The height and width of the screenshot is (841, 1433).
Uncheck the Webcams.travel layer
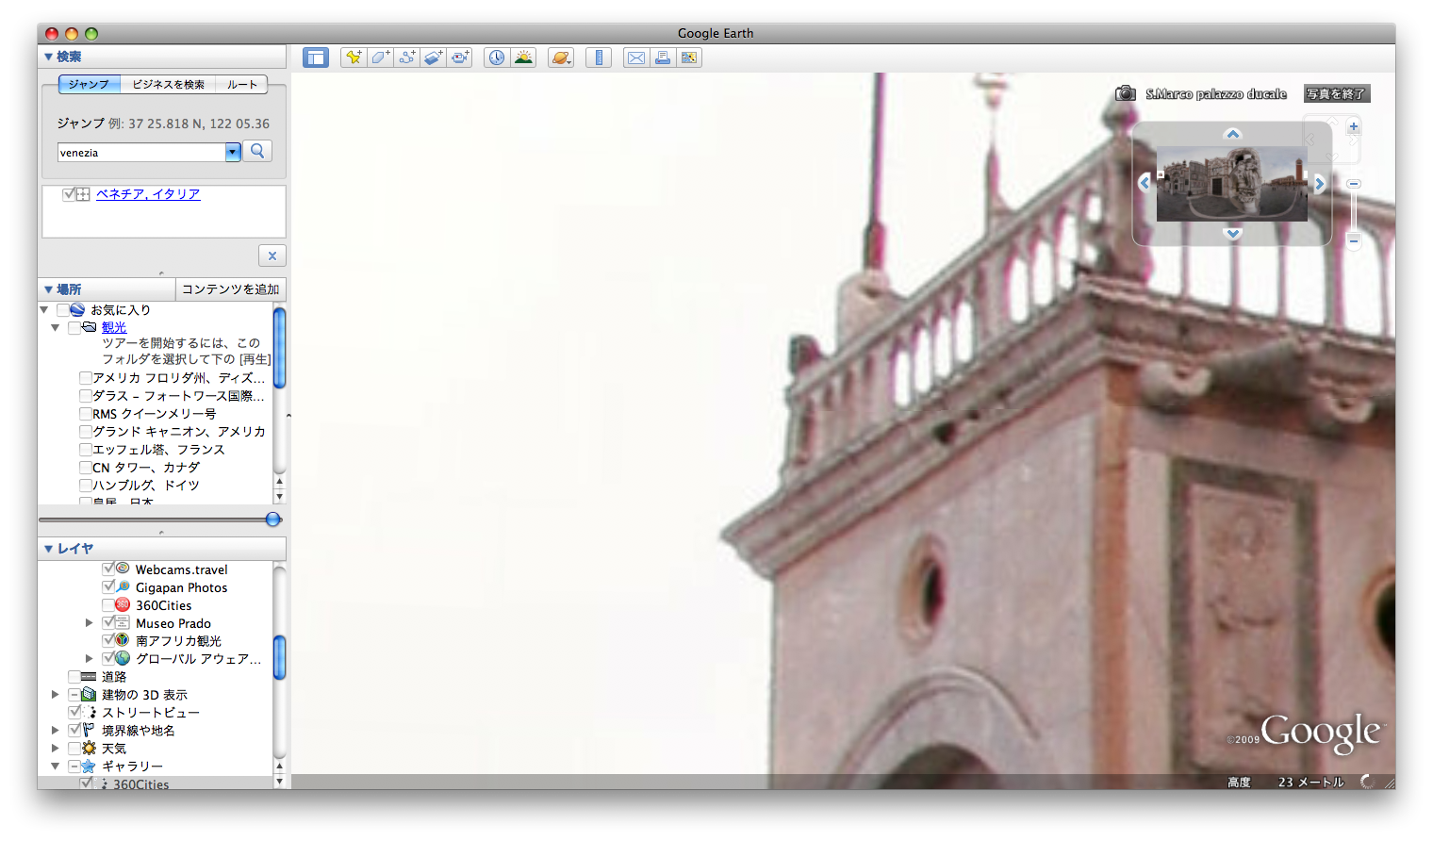pyautogui.click(x=108, y=569)
